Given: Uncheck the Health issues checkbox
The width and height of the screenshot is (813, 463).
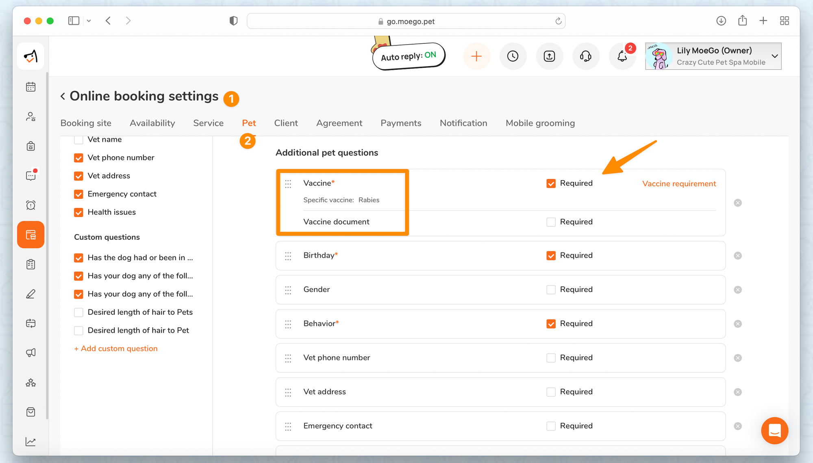Looking at the screenshot, I should [78, 212].
